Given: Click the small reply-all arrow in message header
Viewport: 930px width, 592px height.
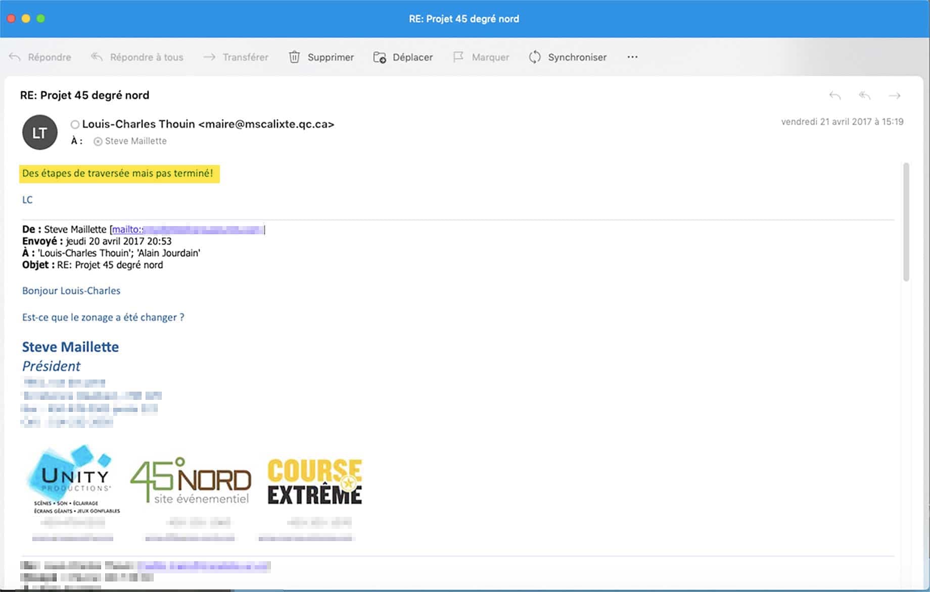Looking at the screenshot, I should pyautogui.click(x=865, y=95).
